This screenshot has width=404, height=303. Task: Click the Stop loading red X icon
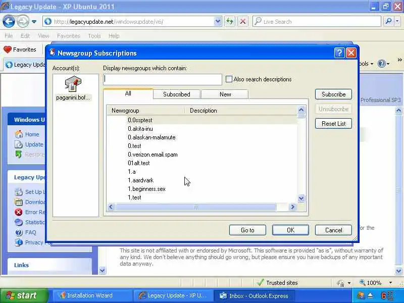[243, 22]
